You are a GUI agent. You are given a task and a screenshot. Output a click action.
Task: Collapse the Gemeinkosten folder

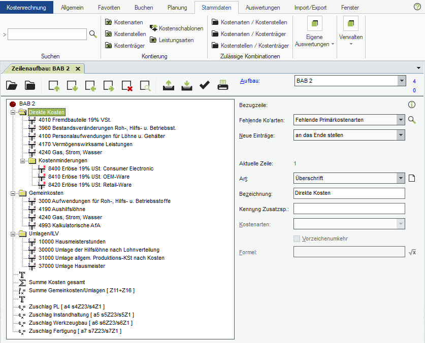[x=13, y=193]
